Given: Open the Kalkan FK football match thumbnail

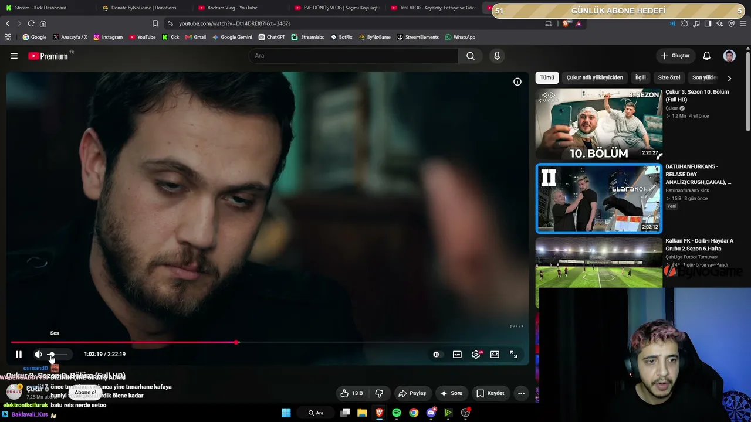Looking at the screenshot, I should click(x=599, y=263).
